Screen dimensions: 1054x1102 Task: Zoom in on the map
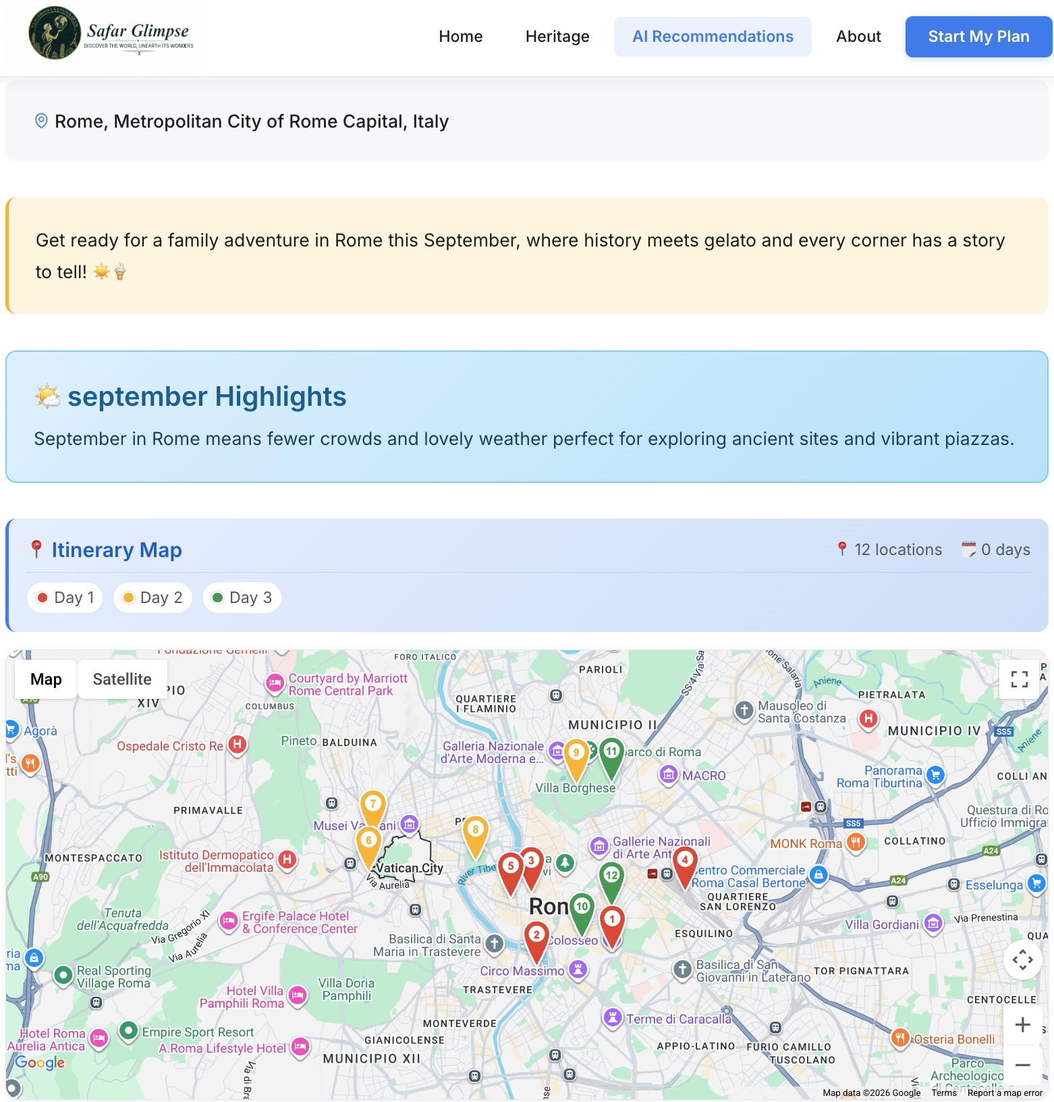(x=1022, y=1025)
